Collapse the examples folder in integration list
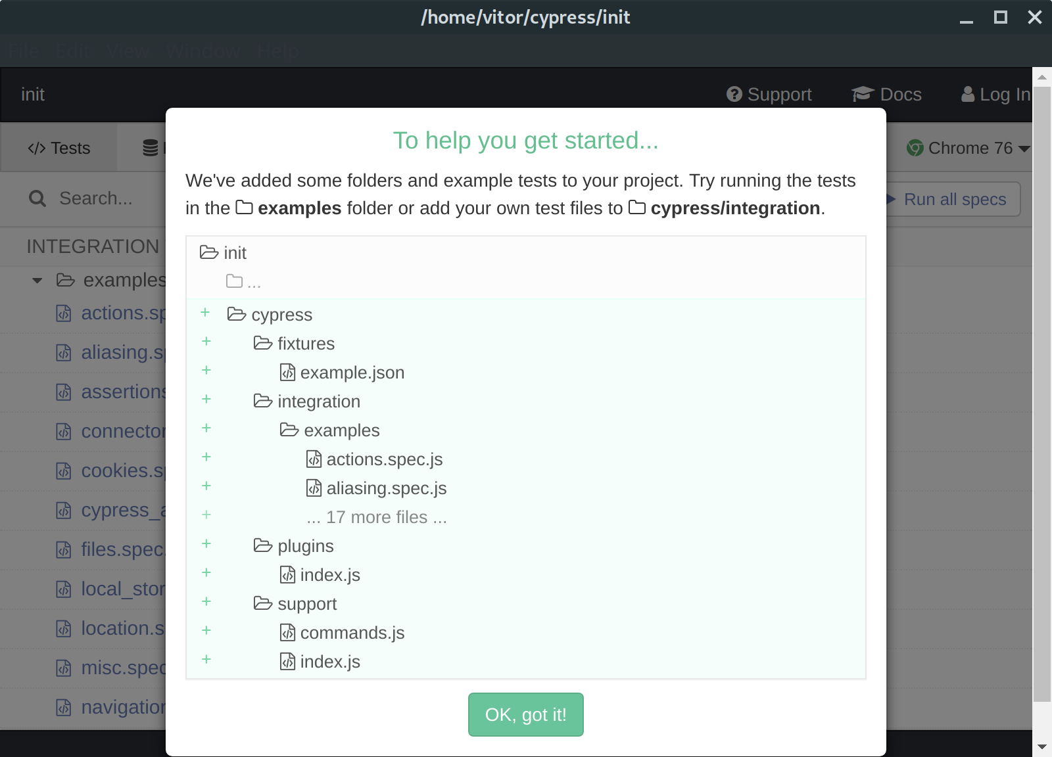The width and height of the screenshot is (1052, 757). click(37, 281)
